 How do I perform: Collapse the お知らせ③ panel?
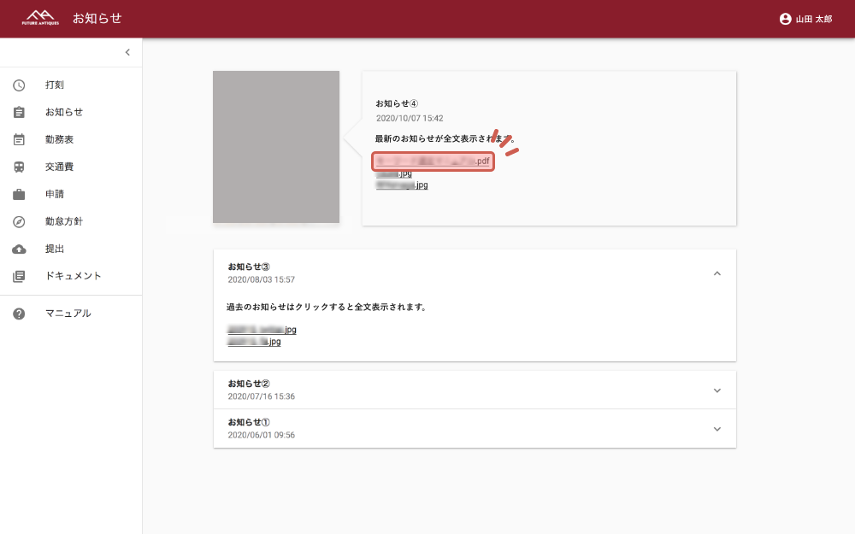(x=716, y=273)
